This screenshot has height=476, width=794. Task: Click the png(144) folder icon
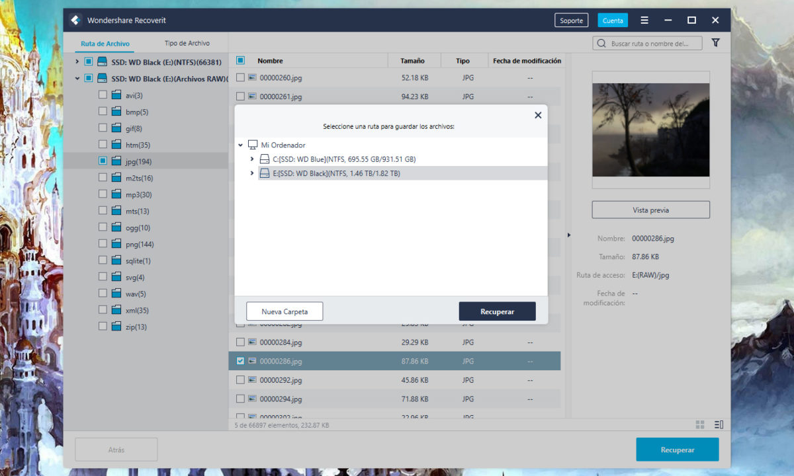[x=116, y=244]
